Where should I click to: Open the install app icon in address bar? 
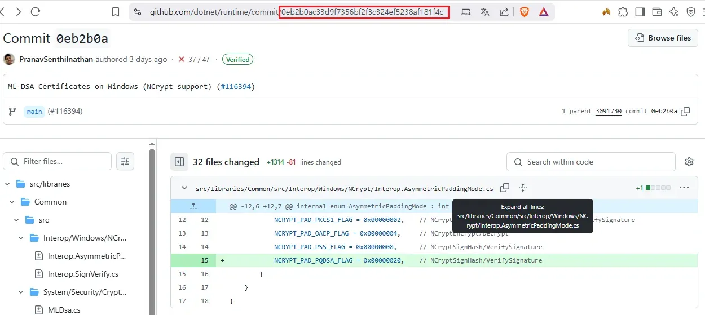466,12
